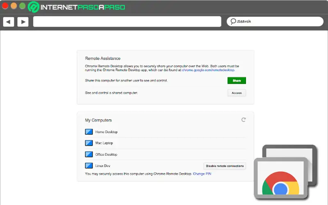Click the Home Desktop computer icon

[x=89, y=132]
